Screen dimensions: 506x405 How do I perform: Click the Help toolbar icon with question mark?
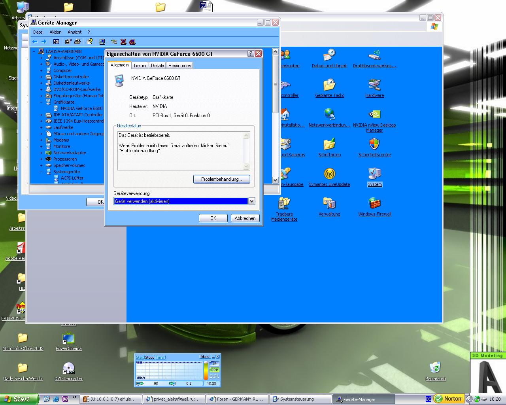click(90, 42)
